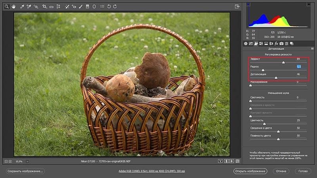Image resolution: width=317 pixels, height=178 pixels.
Task: Swap before and after settings icon
Action: (x=226, y=161)
